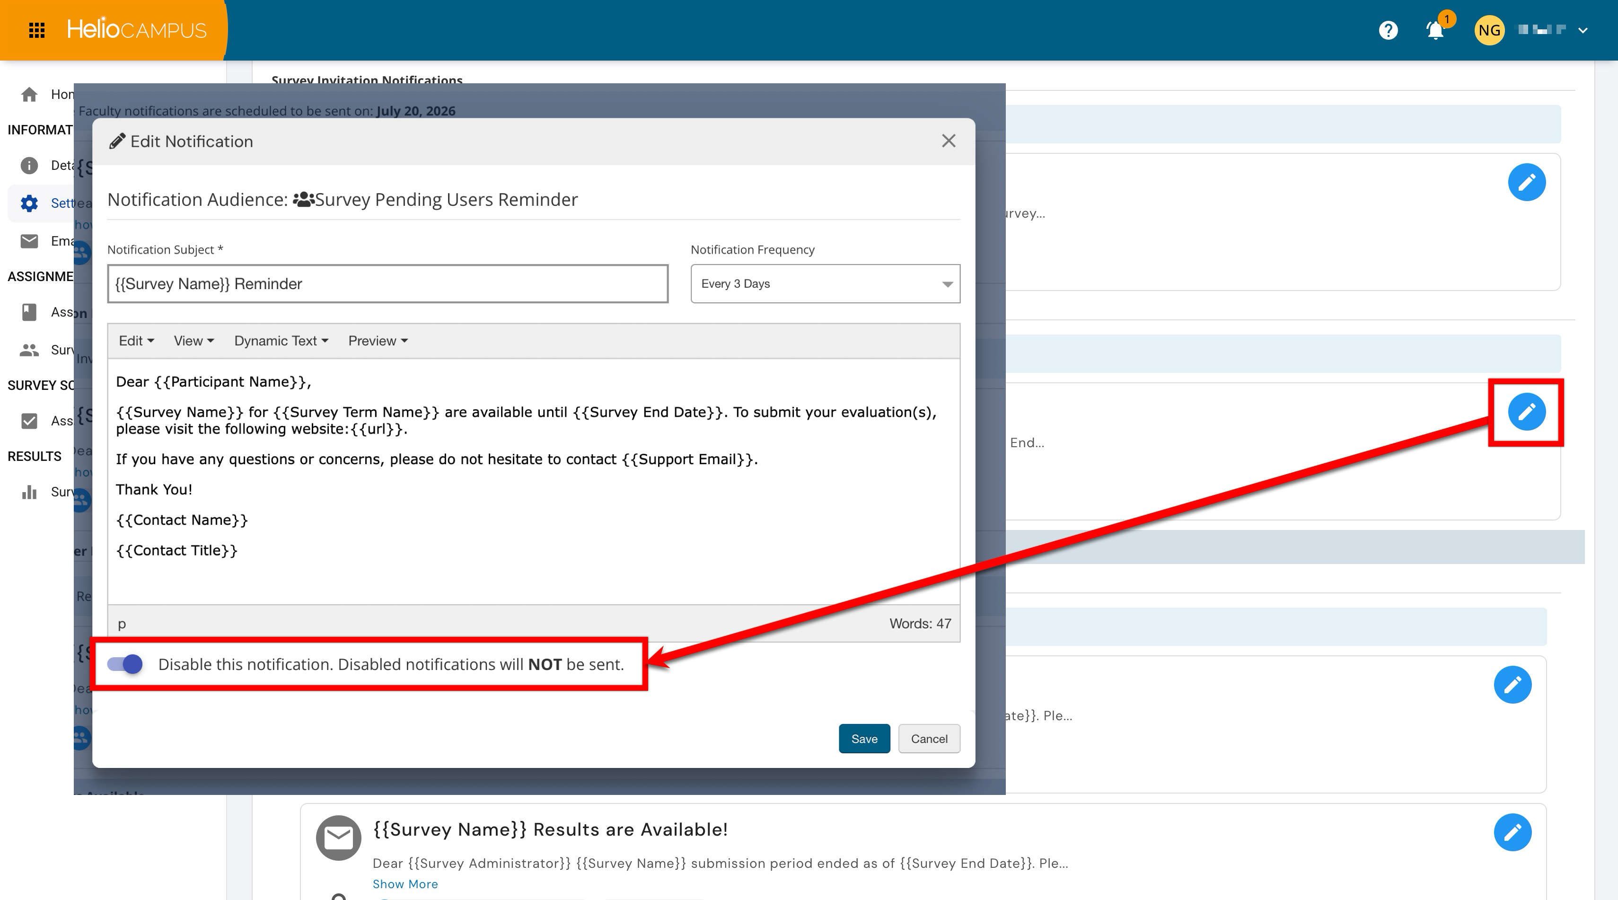Viewport: 1618px width, 900px height.
Task: Go to Home via house icon
Action: click(x=29, y=94)
